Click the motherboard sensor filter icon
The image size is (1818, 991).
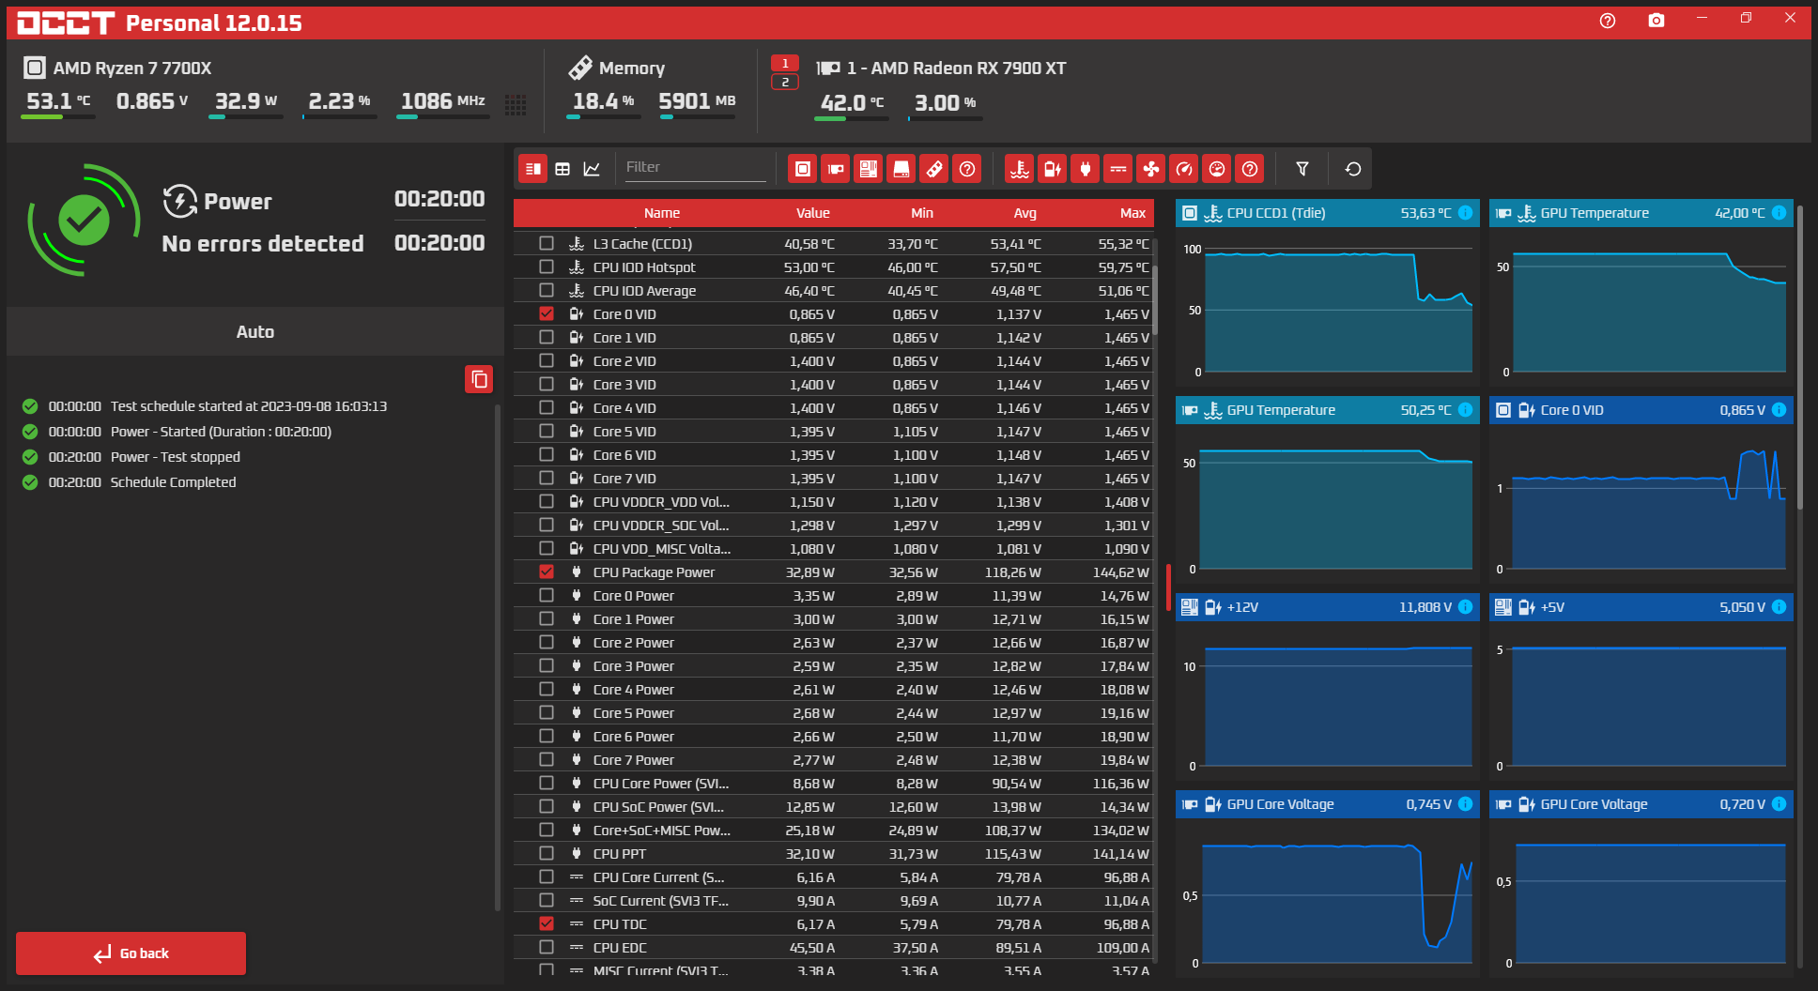tap(869, 169)
